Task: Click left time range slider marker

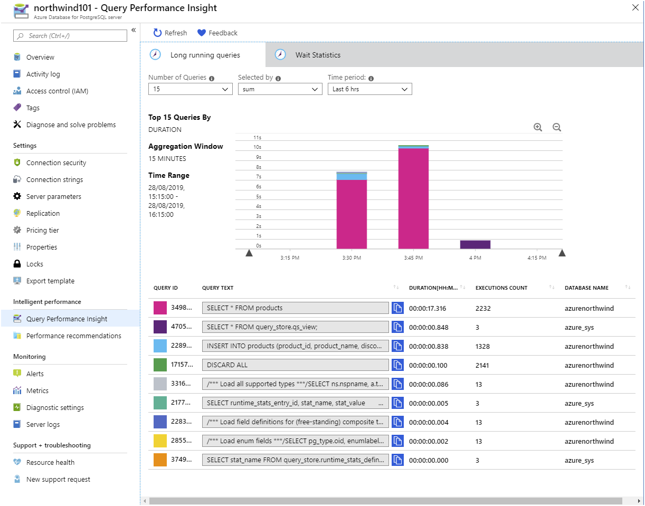Action: click(x=249, y=253)
